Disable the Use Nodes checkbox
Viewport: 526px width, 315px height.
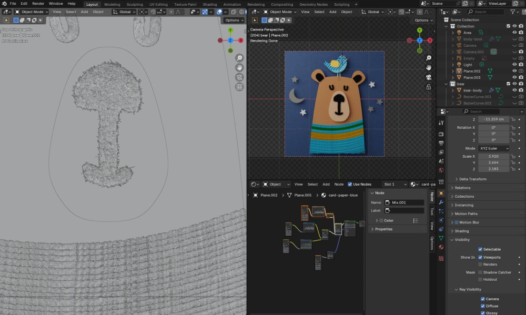(x=350, y=184)
